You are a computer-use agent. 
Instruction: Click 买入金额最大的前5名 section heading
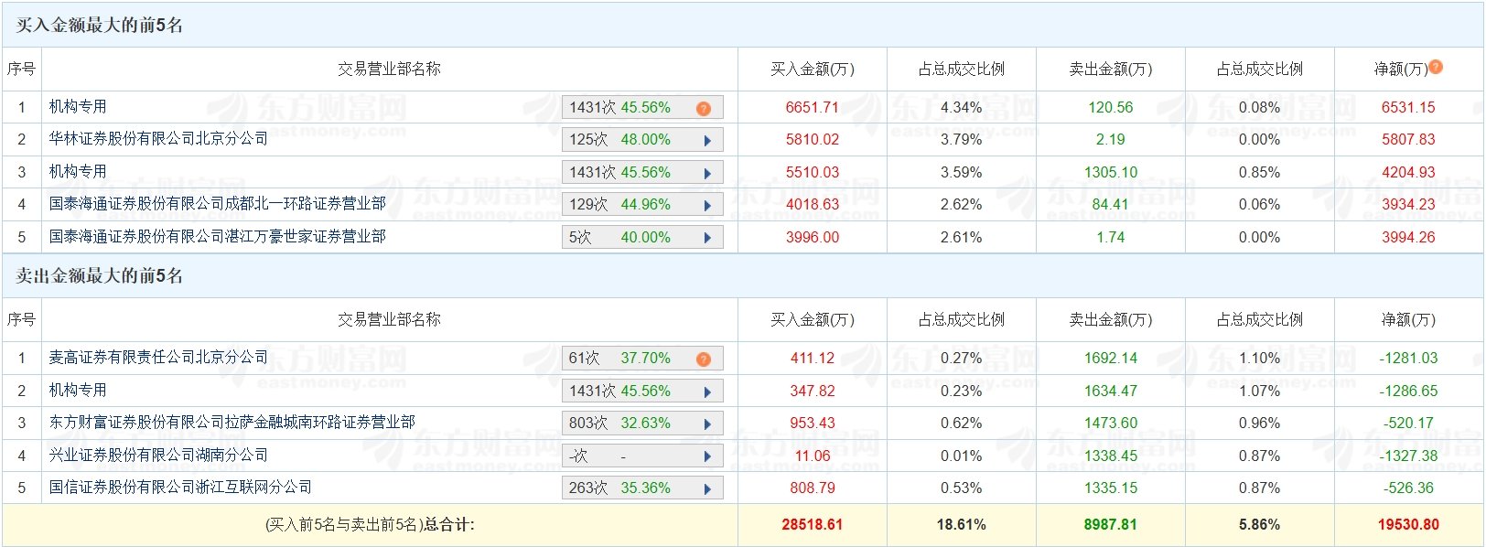click(x=100, y=26)
